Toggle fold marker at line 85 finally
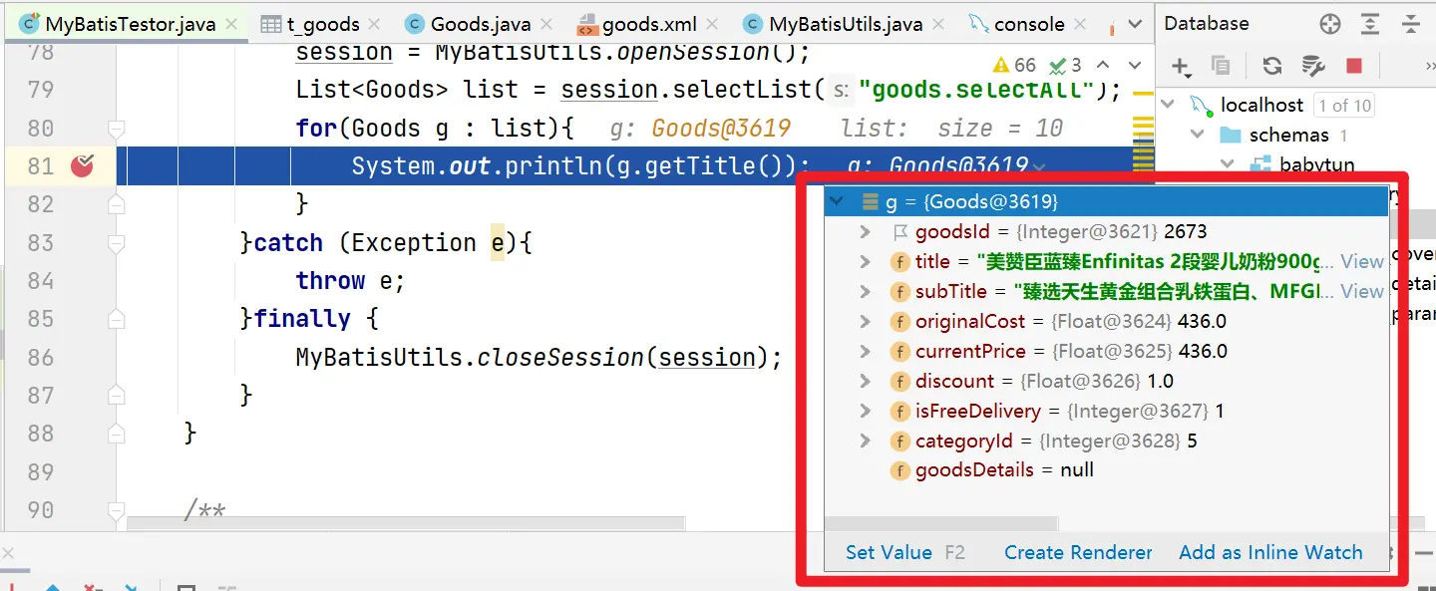1436x591 pixels. [x=117, y=319]
